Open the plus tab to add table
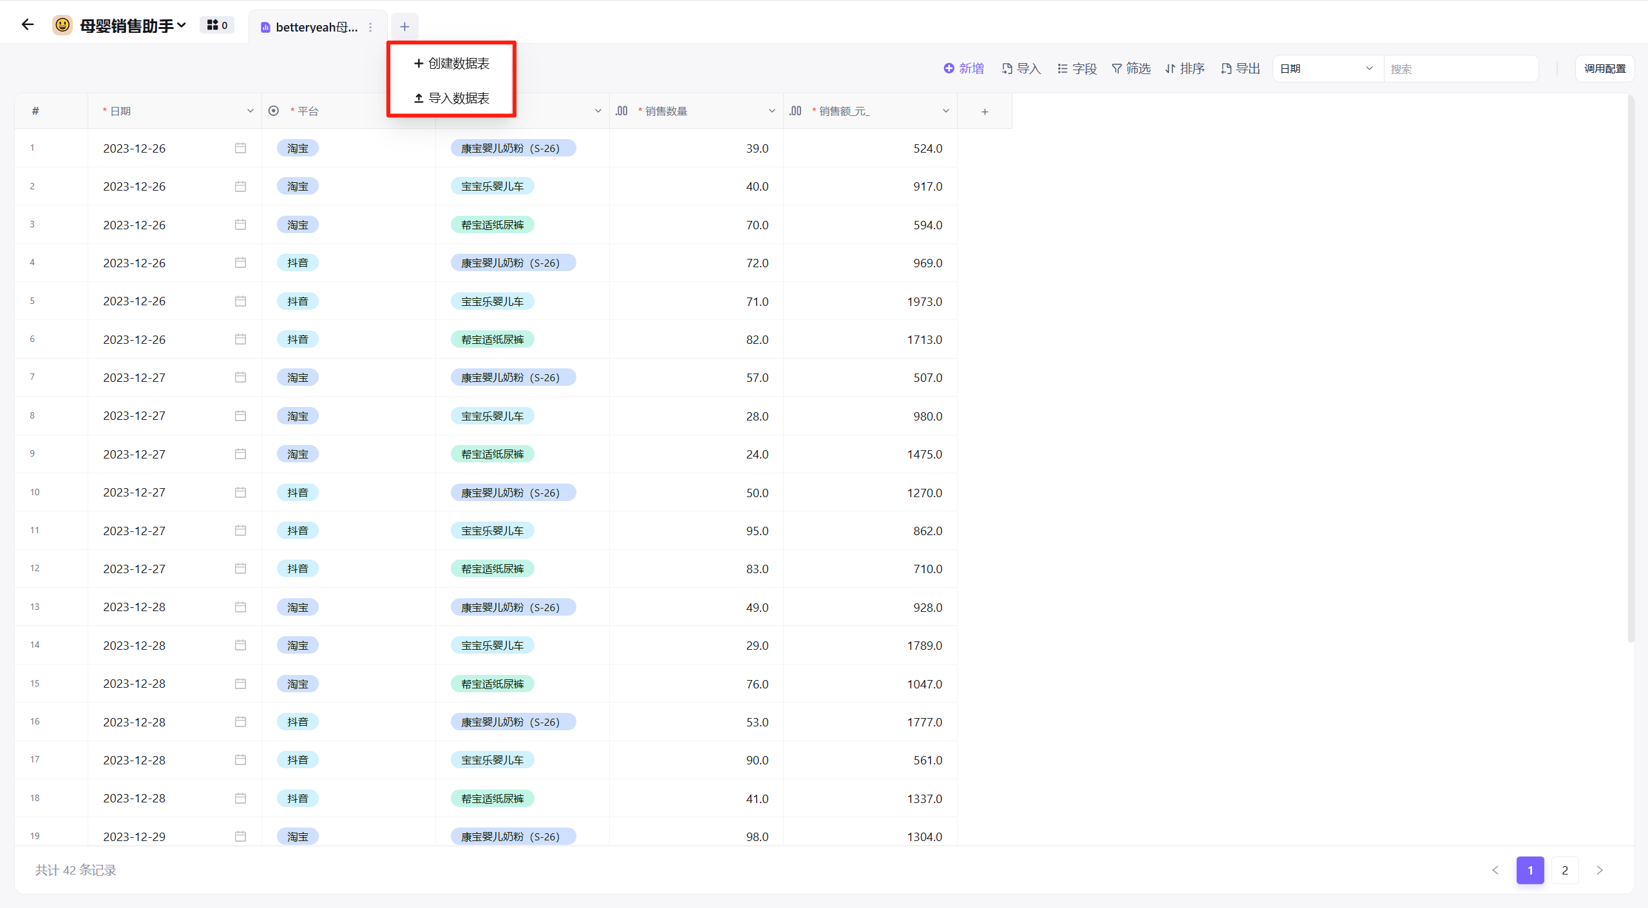The width and height of the screenshot is (1648, 908). click(404, 26)
